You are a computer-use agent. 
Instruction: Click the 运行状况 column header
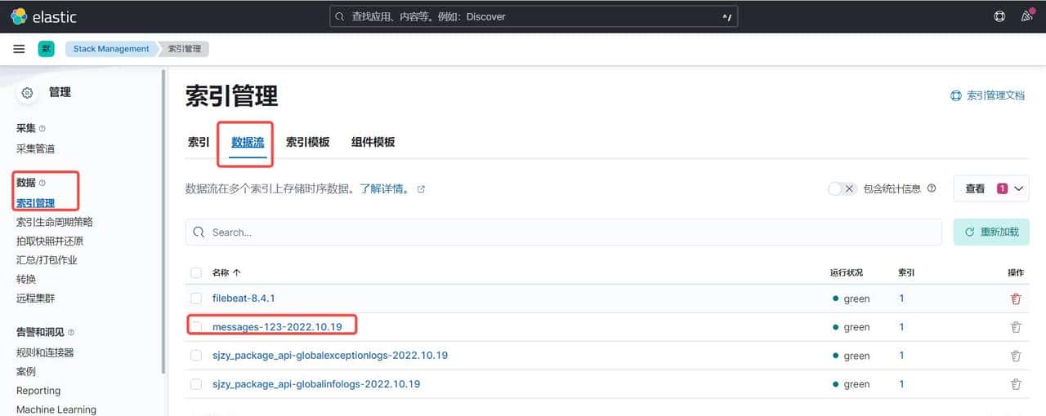coord(846,272)
